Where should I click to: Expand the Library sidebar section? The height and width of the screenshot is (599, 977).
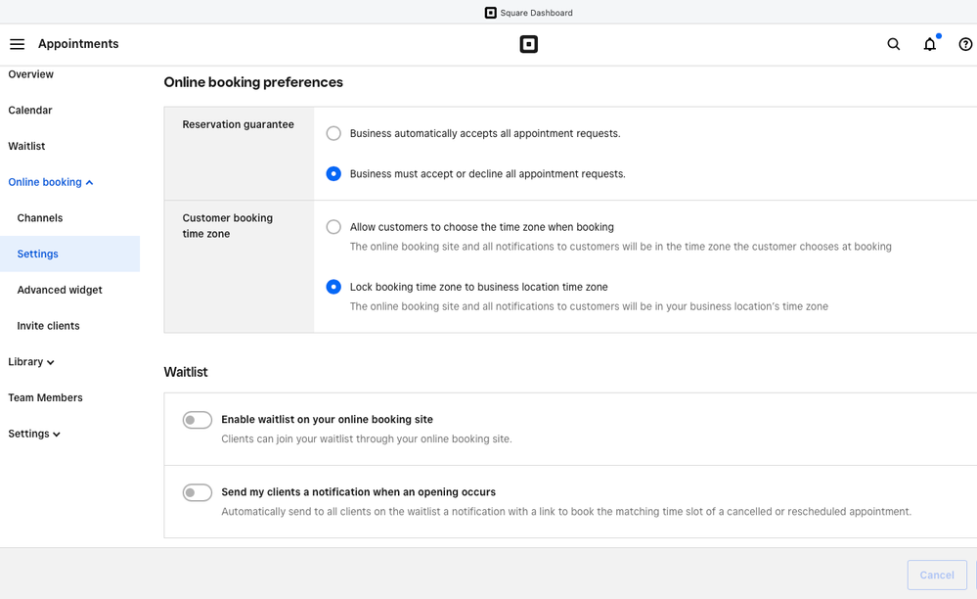pos(31,362)
